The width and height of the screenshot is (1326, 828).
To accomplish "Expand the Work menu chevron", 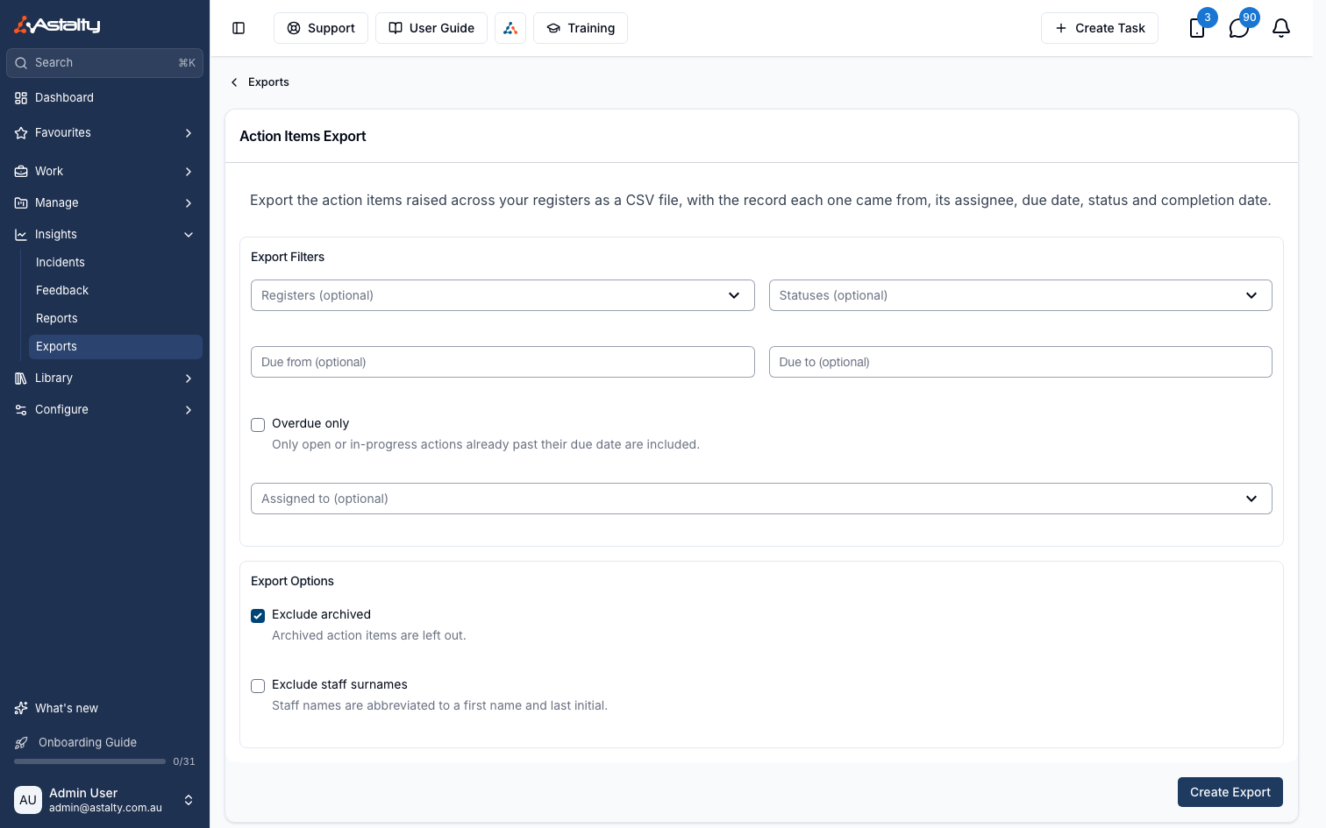I will click(x=189, y=172).
